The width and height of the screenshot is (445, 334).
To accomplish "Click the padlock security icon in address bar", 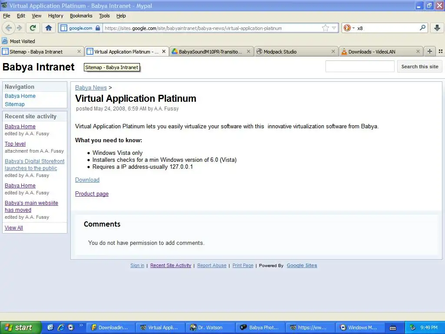I will point(98,28).
